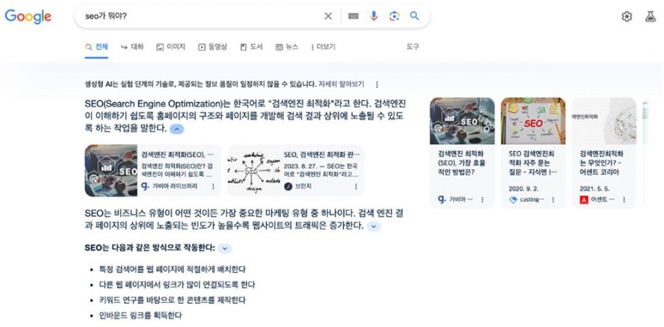Open Google Lens image search icon

point(394,16)
